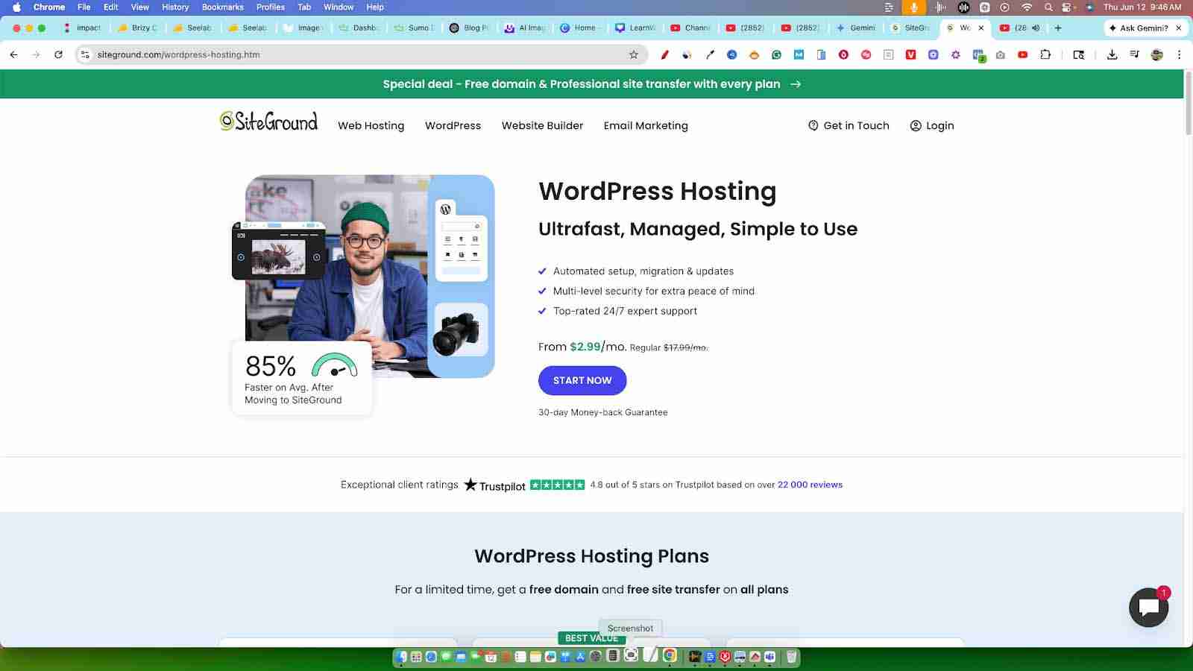Open the Chrome three-dot menu

coord(1179,54)
